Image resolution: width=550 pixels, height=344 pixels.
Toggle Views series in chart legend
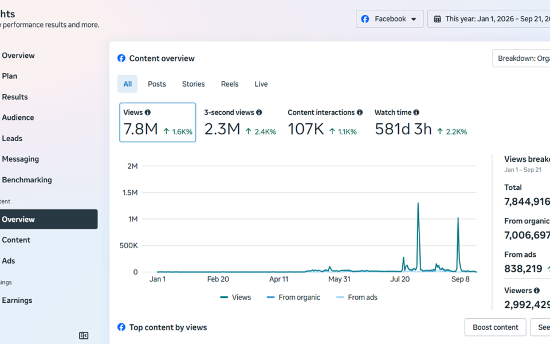[235, 298]
